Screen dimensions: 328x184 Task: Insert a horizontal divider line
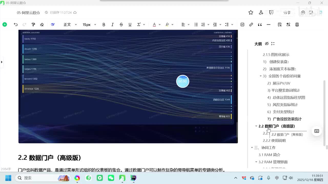point(269,25)
